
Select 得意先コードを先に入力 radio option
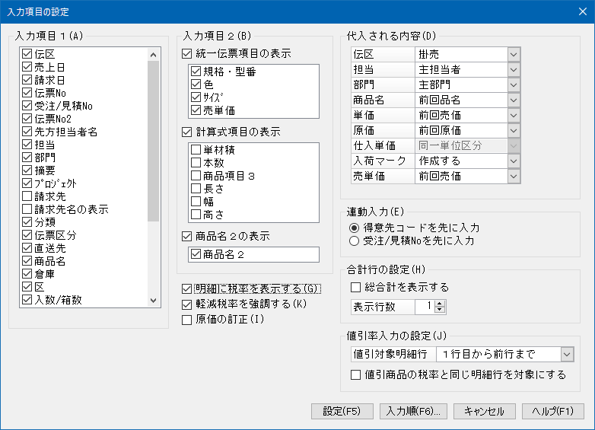(353, 228)
